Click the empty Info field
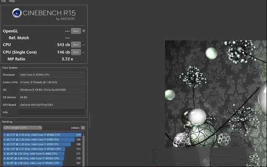The image size is (267, 167). click(52, 112)
